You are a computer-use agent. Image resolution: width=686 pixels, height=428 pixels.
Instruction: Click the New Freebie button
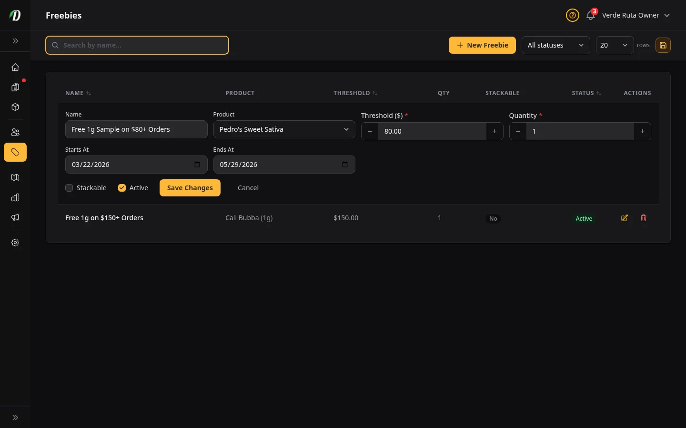[482, 45]
